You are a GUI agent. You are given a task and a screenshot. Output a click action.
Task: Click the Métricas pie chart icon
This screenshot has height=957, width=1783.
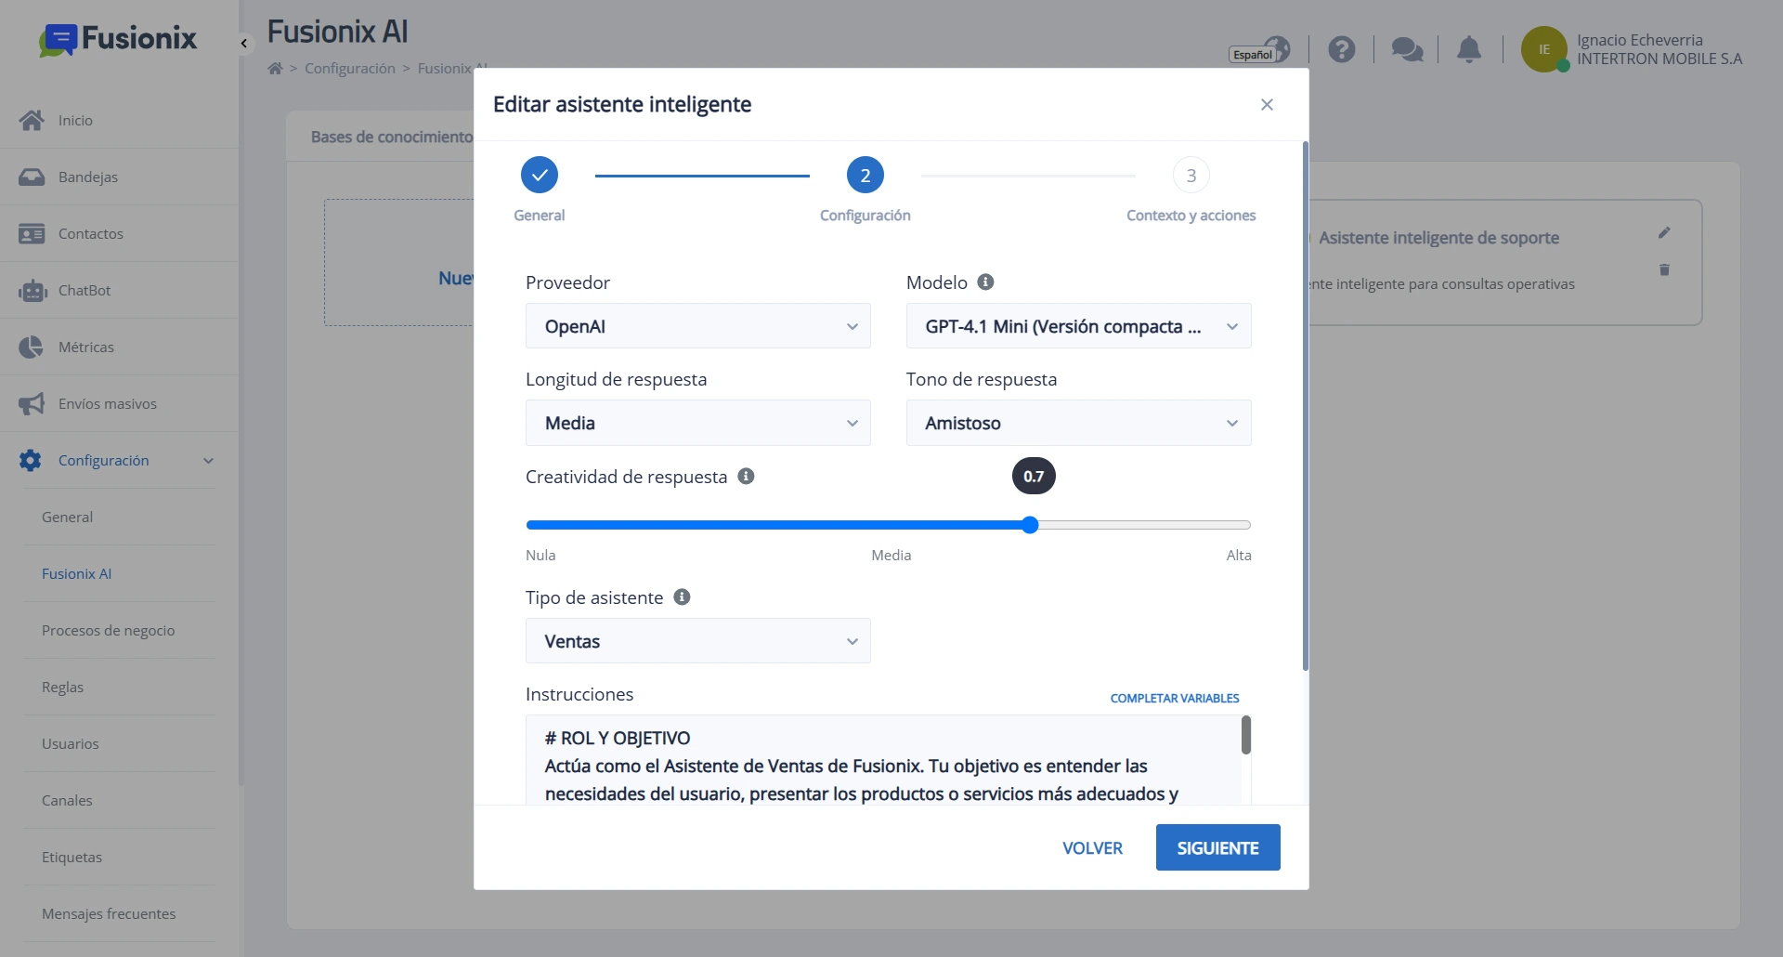point(31,347)
